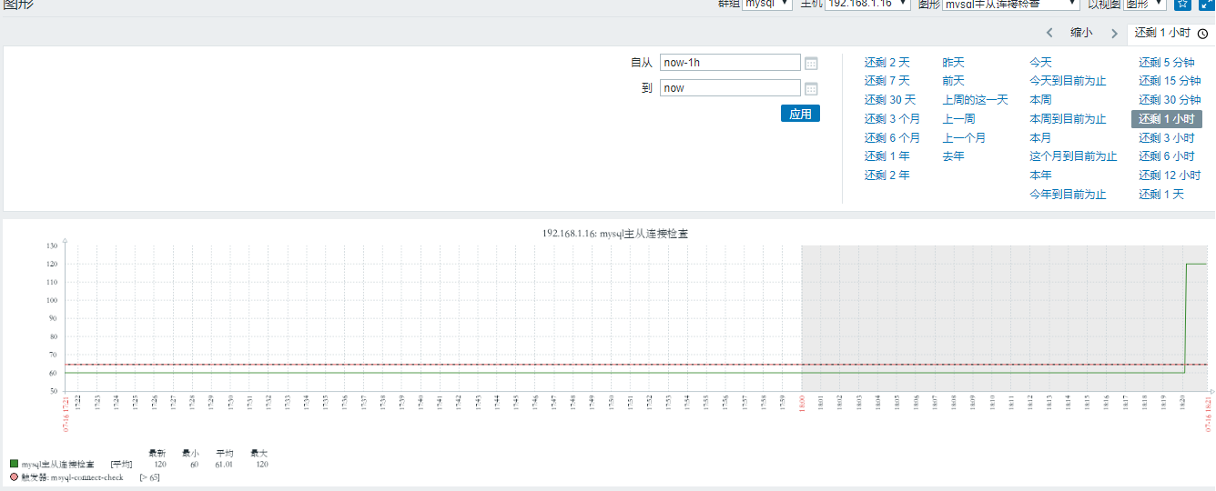Open calendar picker next to 自从 field
This screenshot has height=491, width=1216.
(812, 63)
